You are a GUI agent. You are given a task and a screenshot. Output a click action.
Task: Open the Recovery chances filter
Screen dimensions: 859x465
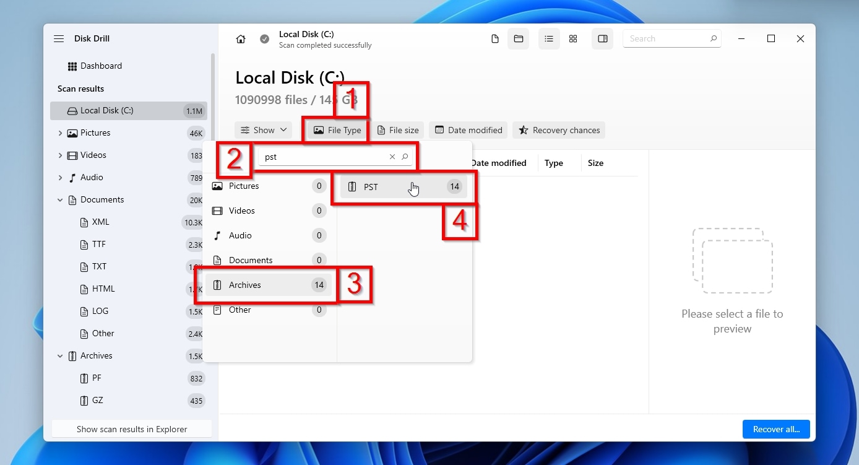pos(559,130)
